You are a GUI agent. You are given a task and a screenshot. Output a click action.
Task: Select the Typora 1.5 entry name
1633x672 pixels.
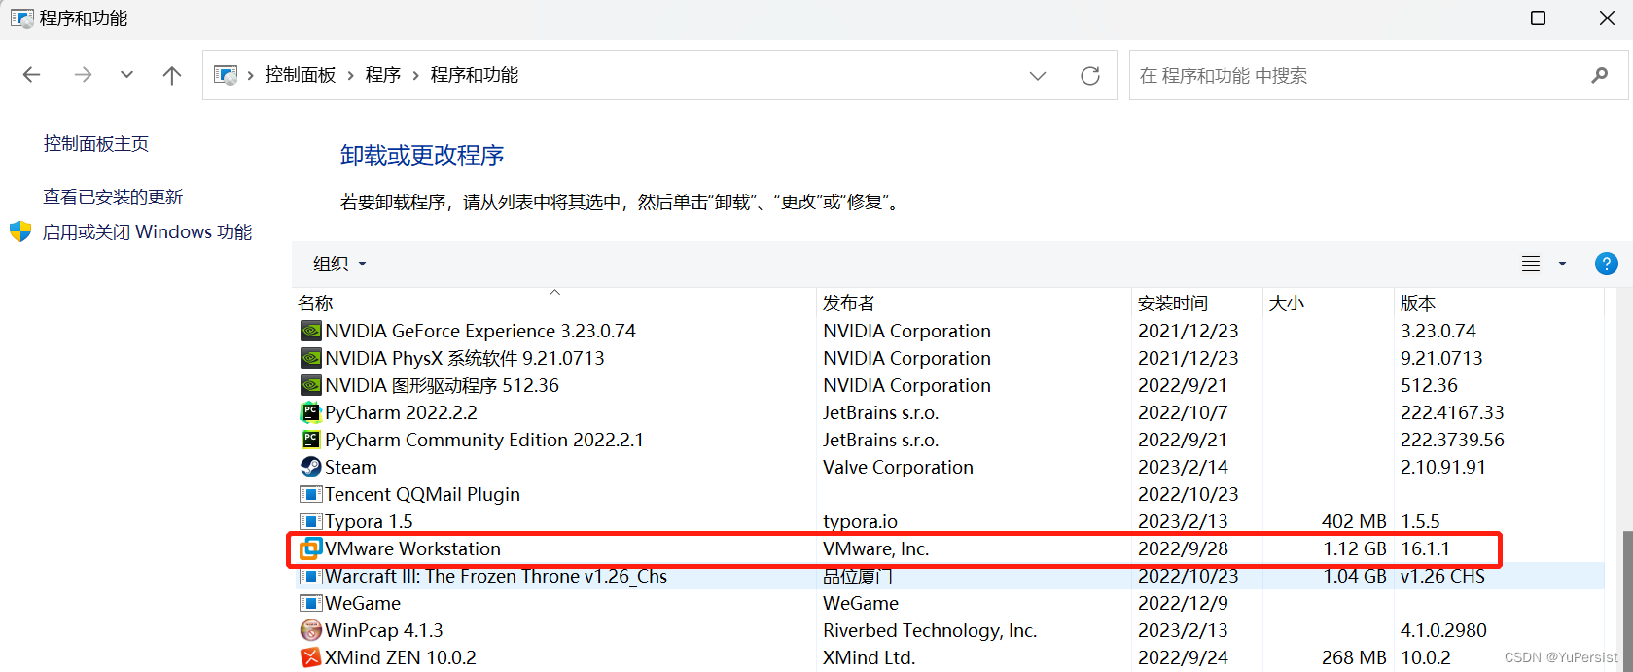(369, 521)
